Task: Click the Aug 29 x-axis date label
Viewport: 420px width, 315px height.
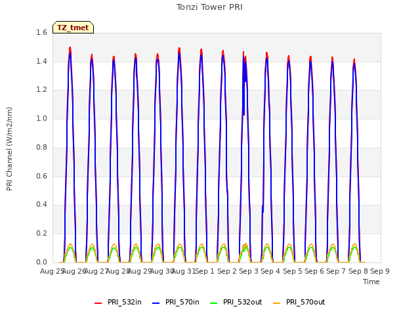Action: tap(140, 271)
